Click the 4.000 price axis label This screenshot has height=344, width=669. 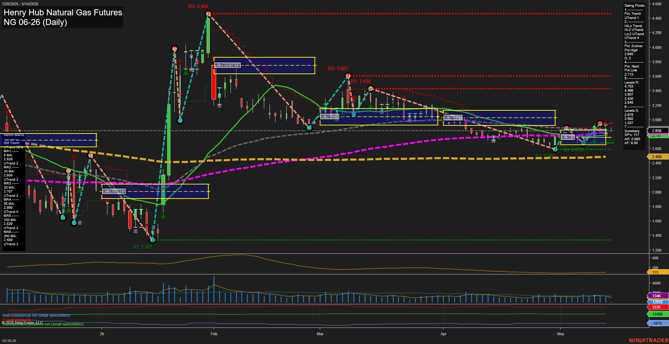657,47
